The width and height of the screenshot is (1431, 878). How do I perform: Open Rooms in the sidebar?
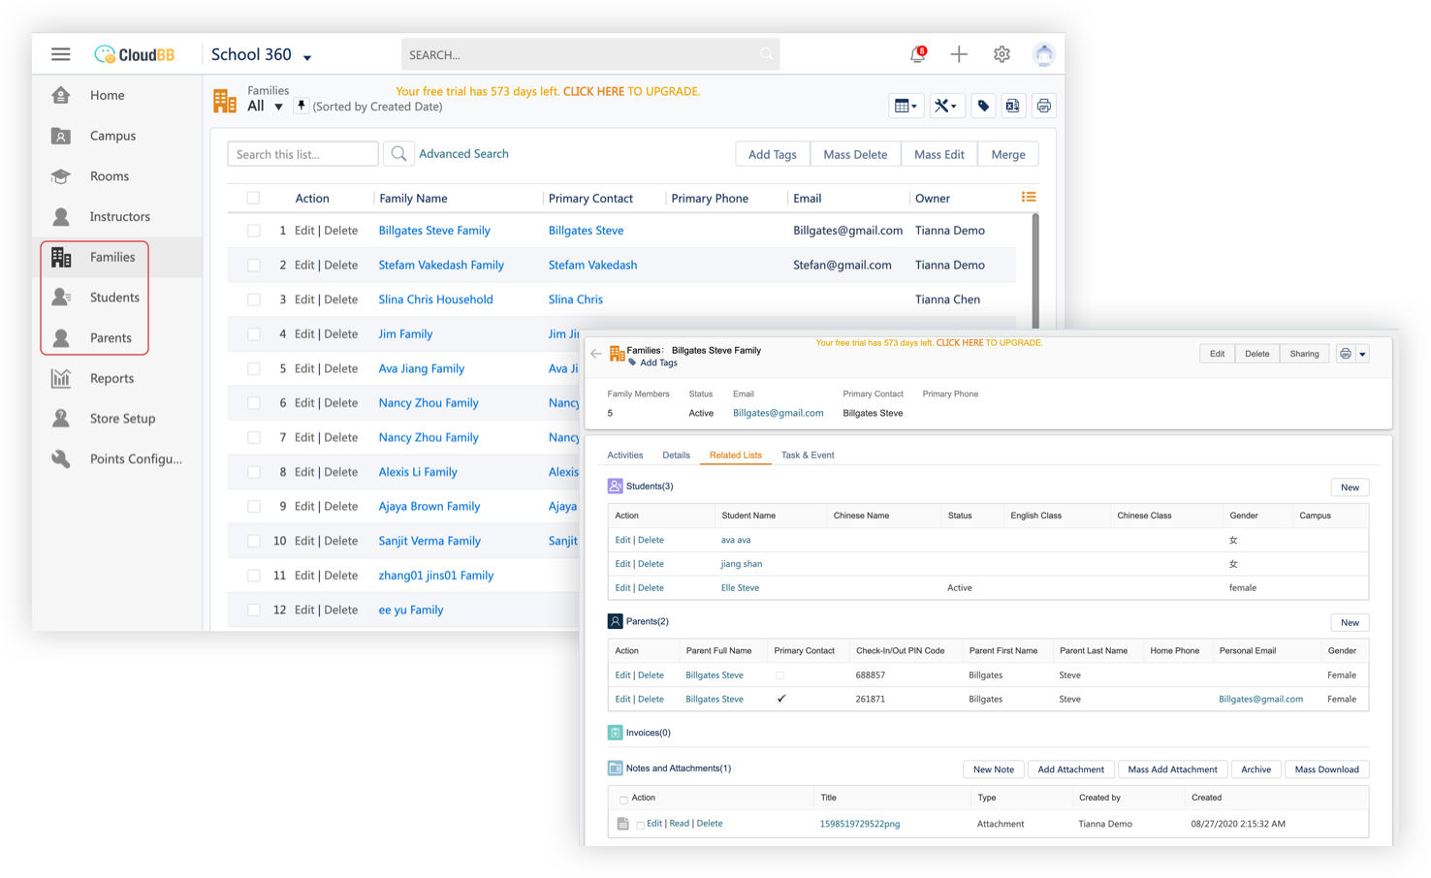tap(110, 176)
